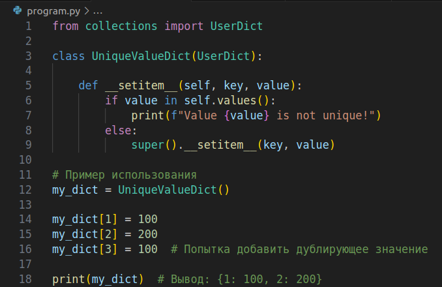
Task: Click the UserDict import name on line 1
Action: pos(237,26)
